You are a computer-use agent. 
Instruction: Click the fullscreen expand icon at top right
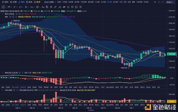pos(159,2)
